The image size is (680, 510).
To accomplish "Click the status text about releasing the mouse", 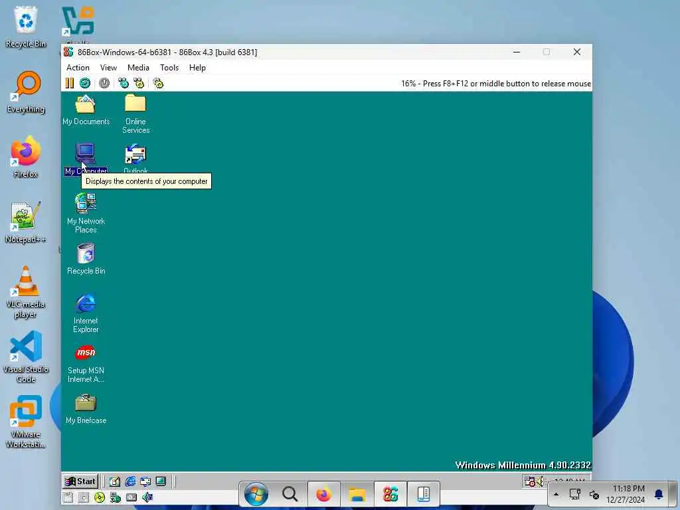I will point(495,83).
